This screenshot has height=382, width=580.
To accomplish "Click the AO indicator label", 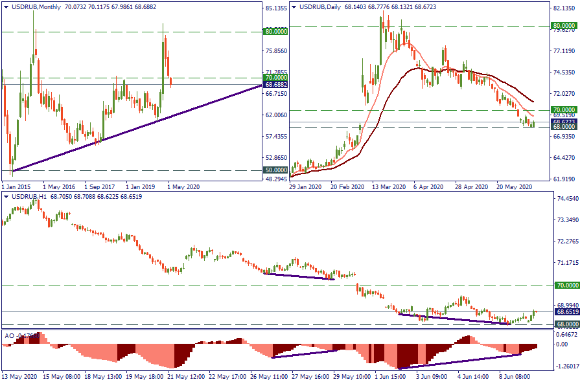I will [x=9, y=335].
